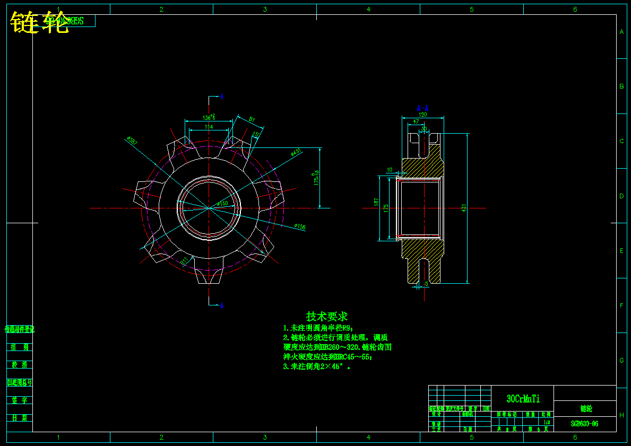
Task: Click the ø150 bore diameter label
Action: [x=222, y=203]
